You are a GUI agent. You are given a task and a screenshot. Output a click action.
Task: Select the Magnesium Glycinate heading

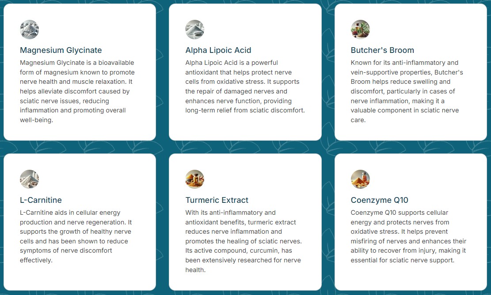coord(61,50)
